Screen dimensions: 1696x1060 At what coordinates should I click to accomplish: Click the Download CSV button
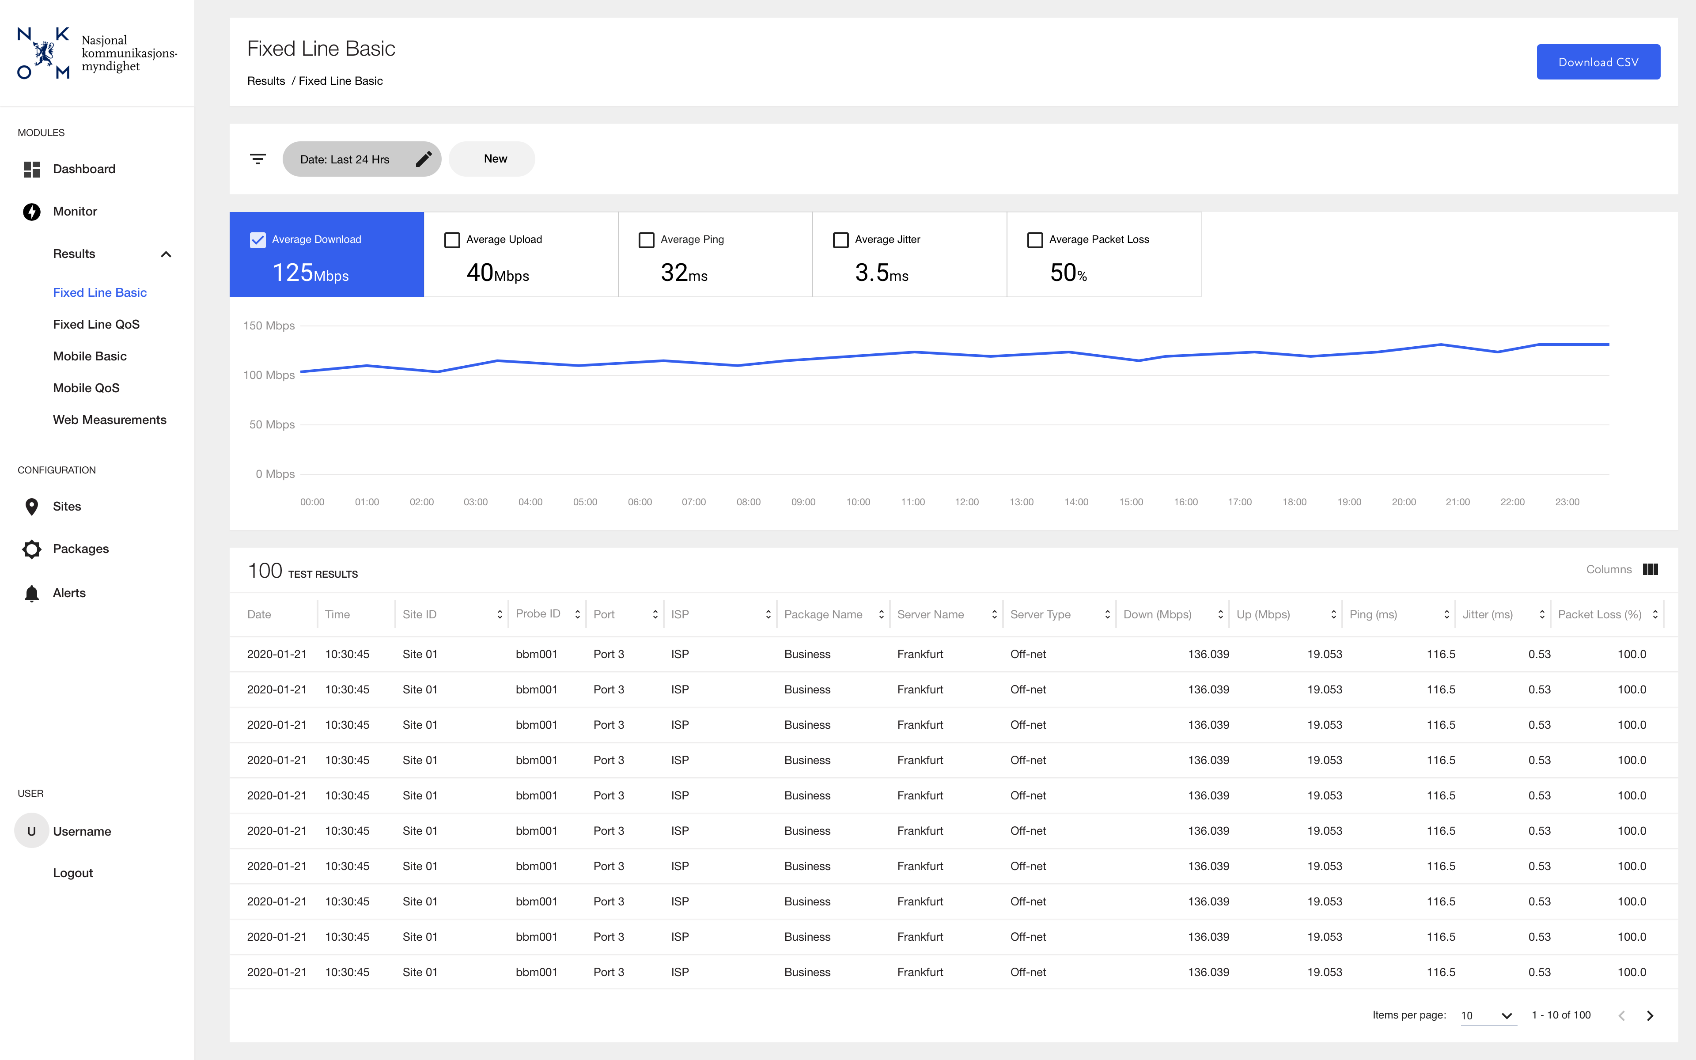(x=1598, y=62)
